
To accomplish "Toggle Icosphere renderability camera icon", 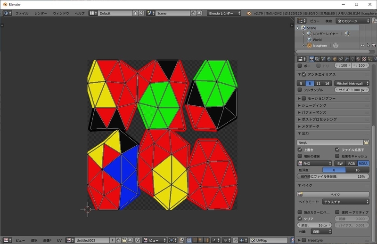I will point(374,45).
